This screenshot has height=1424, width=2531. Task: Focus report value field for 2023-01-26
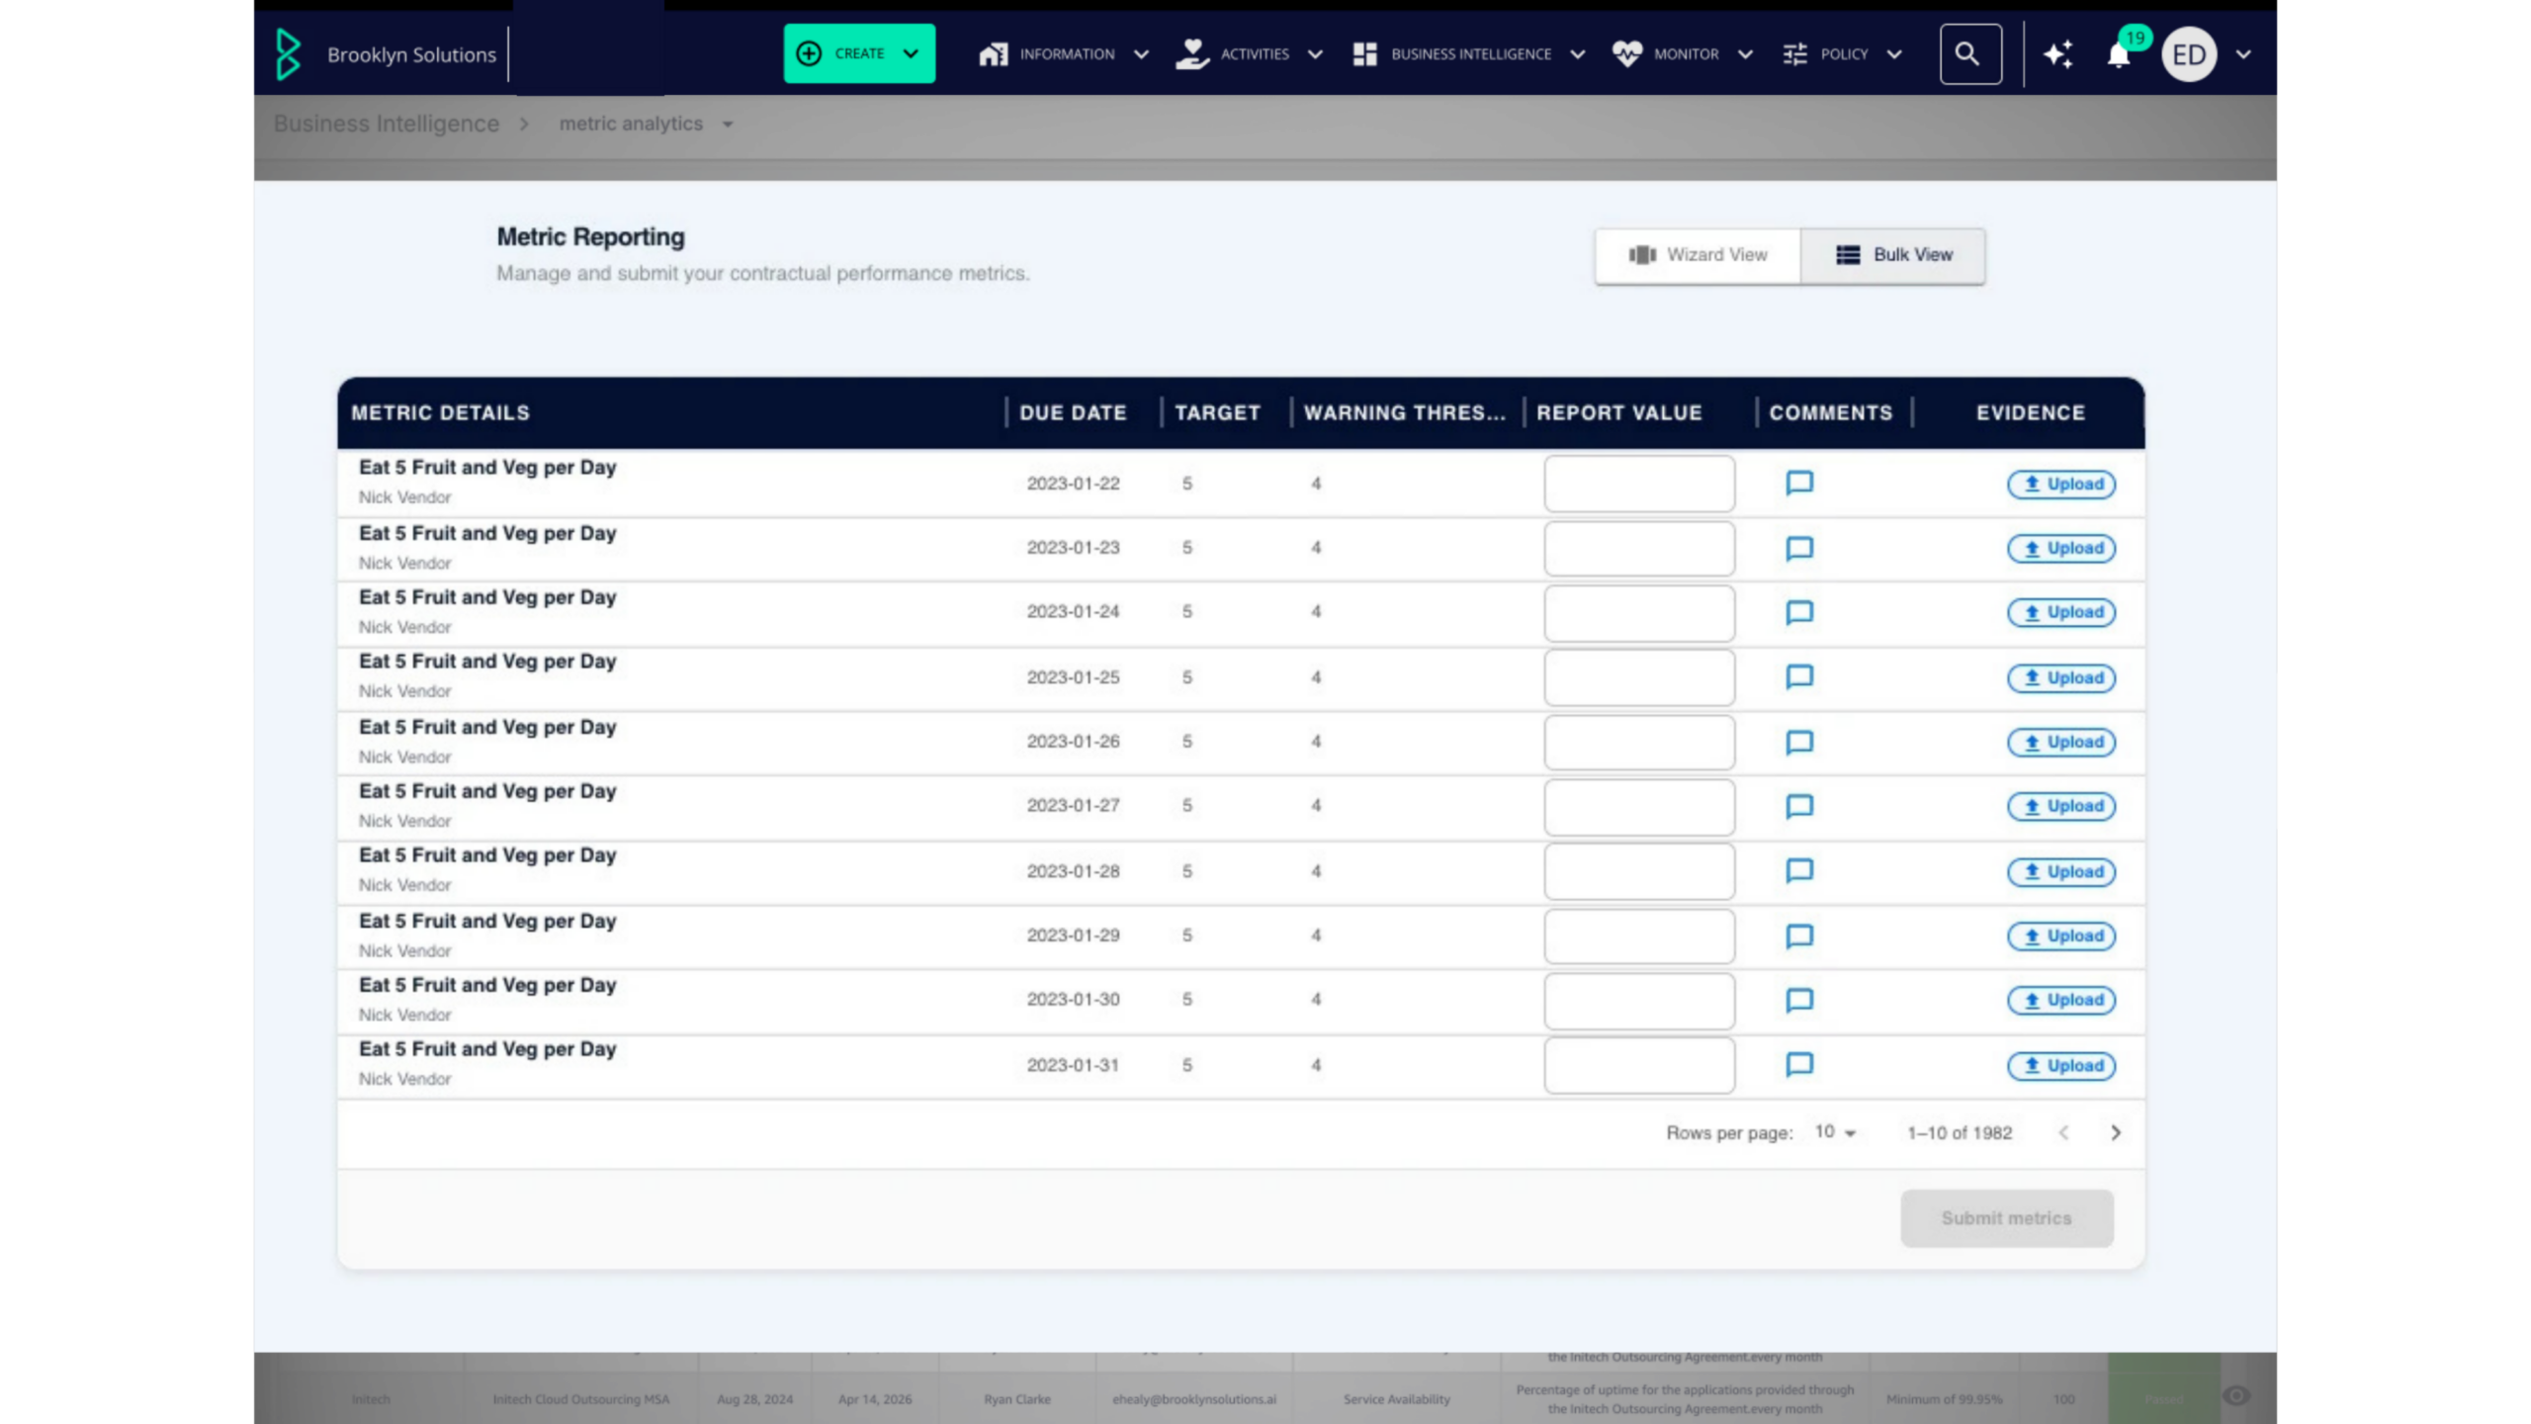tap(1639, 742)
